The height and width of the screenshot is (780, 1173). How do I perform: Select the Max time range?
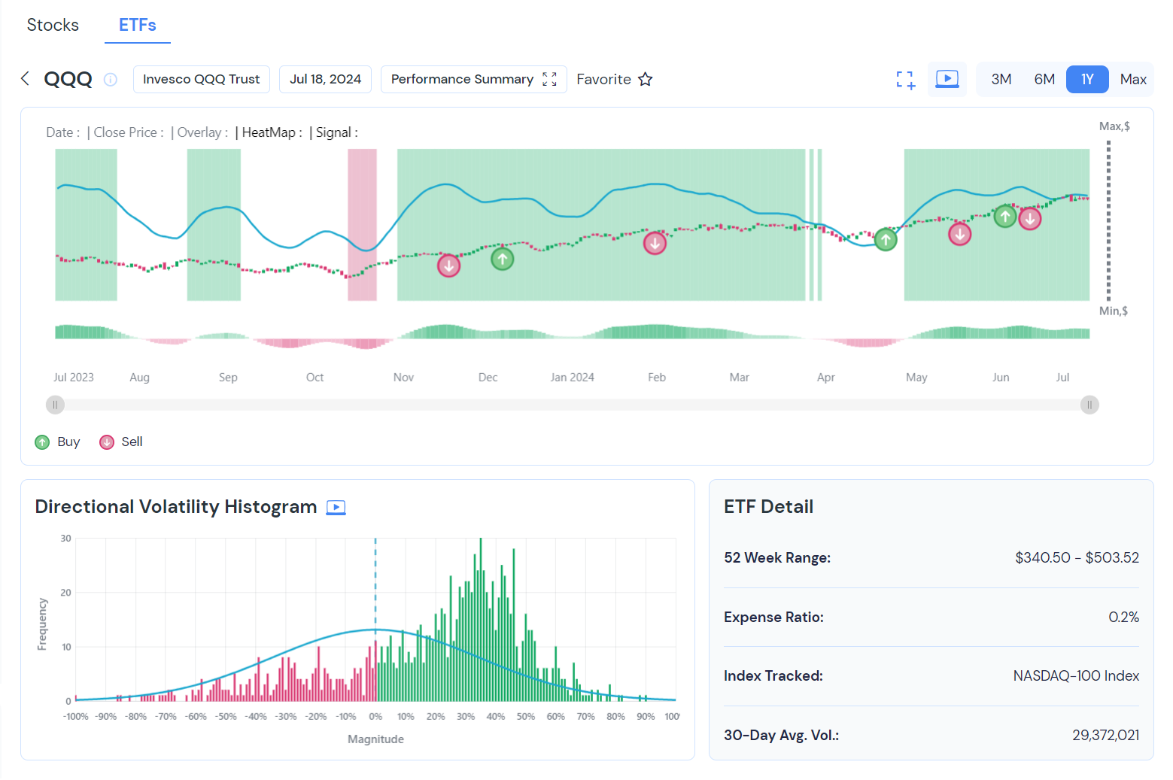(x=1133, y=79)
